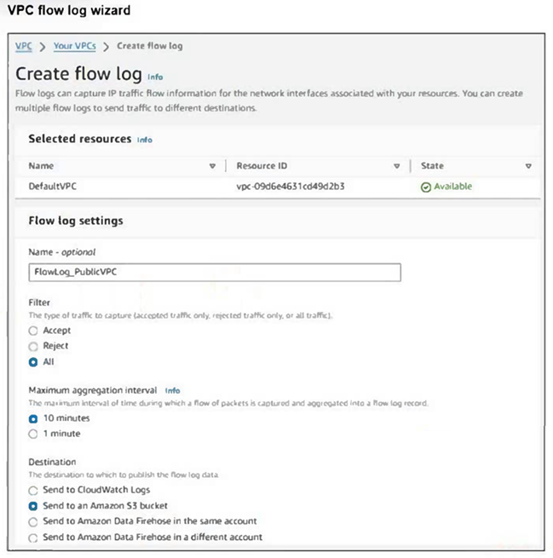Click the green Available status icon
Viewport: 553px width, 558px height.
[425, 187]
